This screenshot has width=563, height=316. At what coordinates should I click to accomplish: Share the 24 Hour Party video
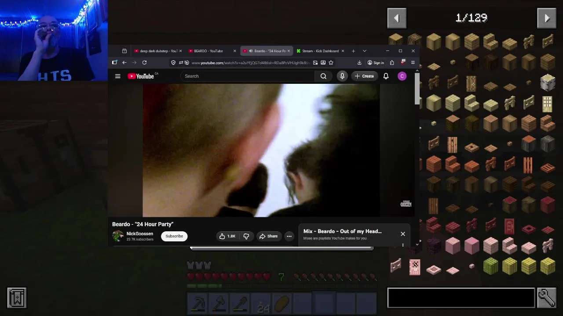[268, 236]
